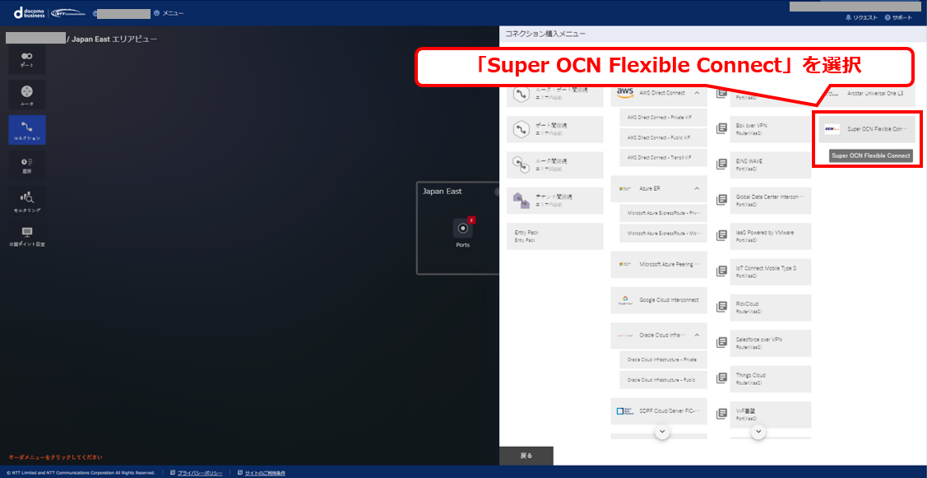Show more items below SDPF Cloud/Server
927x478 pixels.
pos(662,432)
